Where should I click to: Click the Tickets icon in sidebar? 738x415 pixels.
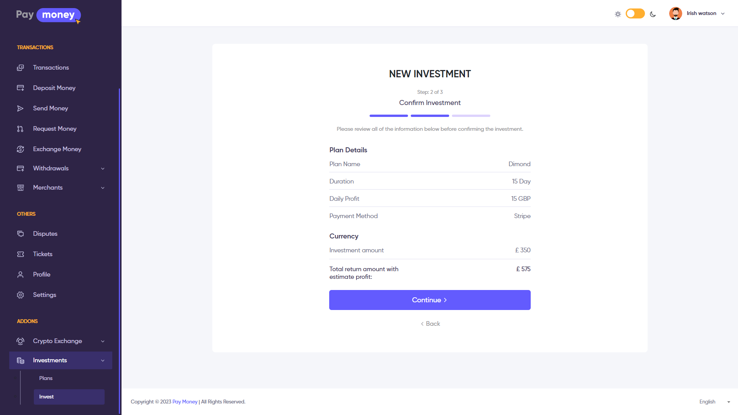click(20, 254)
